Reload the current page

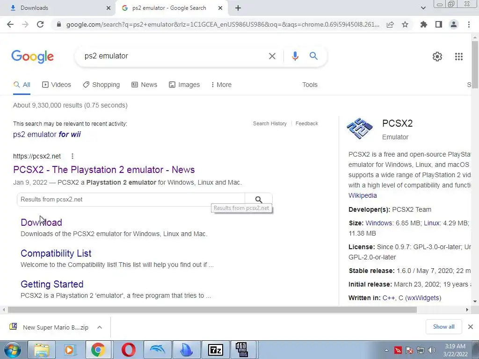(40, 24)
